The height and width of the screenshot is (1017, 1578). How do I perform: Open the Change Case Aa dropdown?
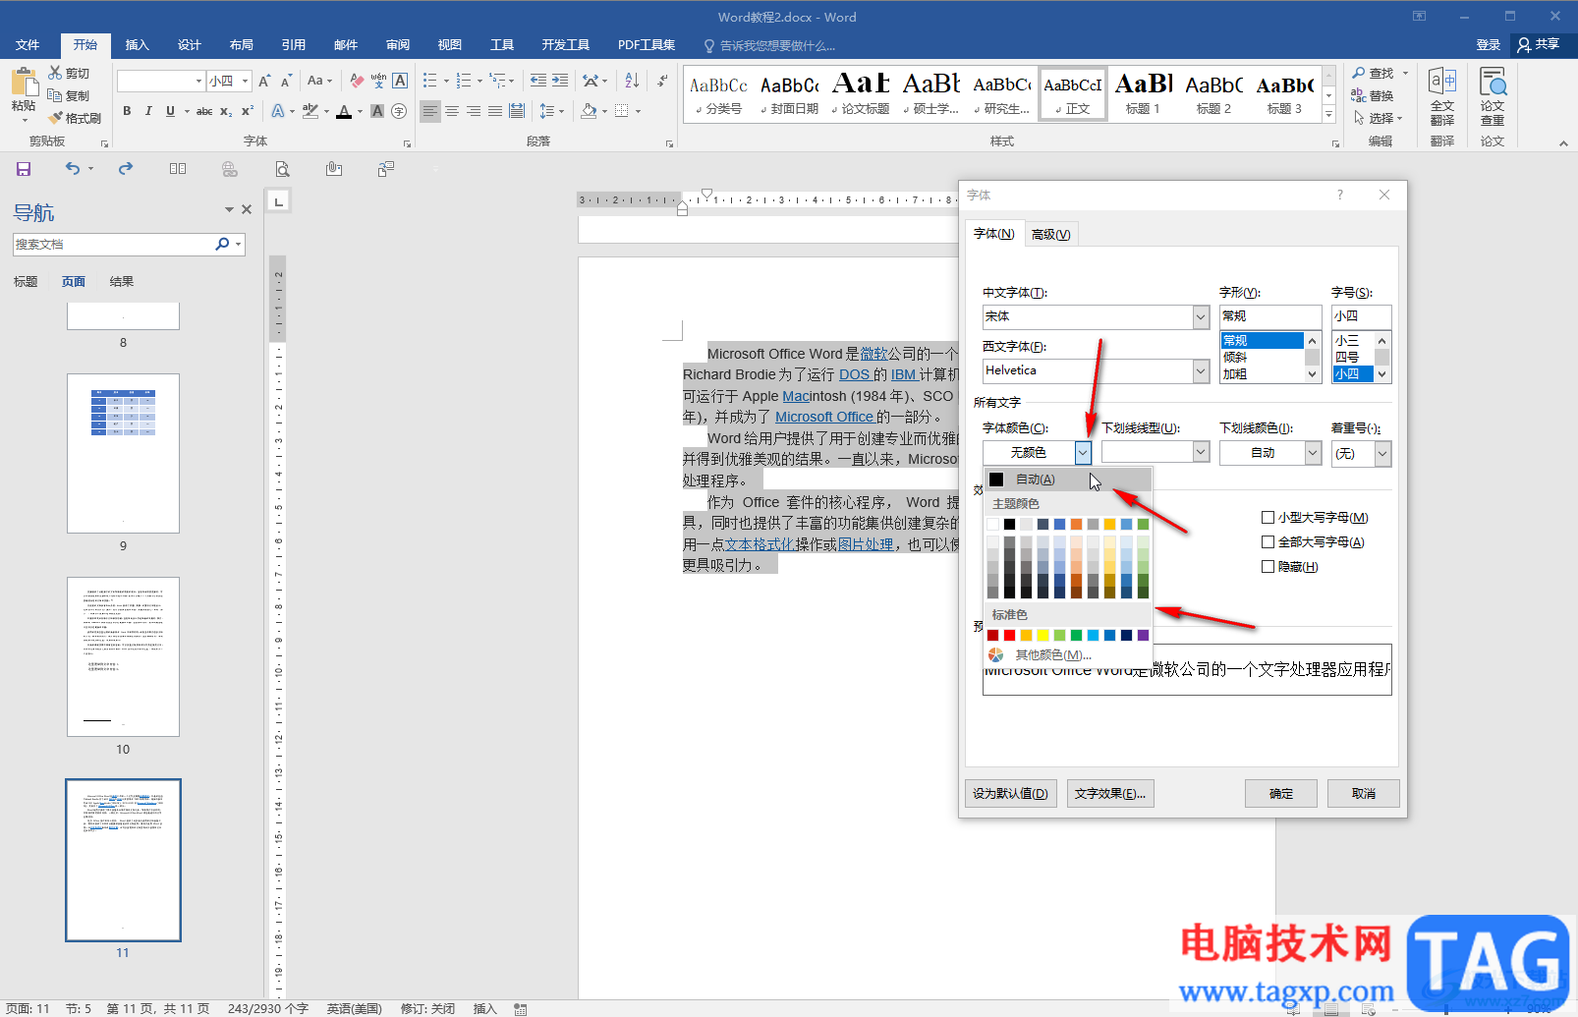pyautogui.click(x=319, y=81)
